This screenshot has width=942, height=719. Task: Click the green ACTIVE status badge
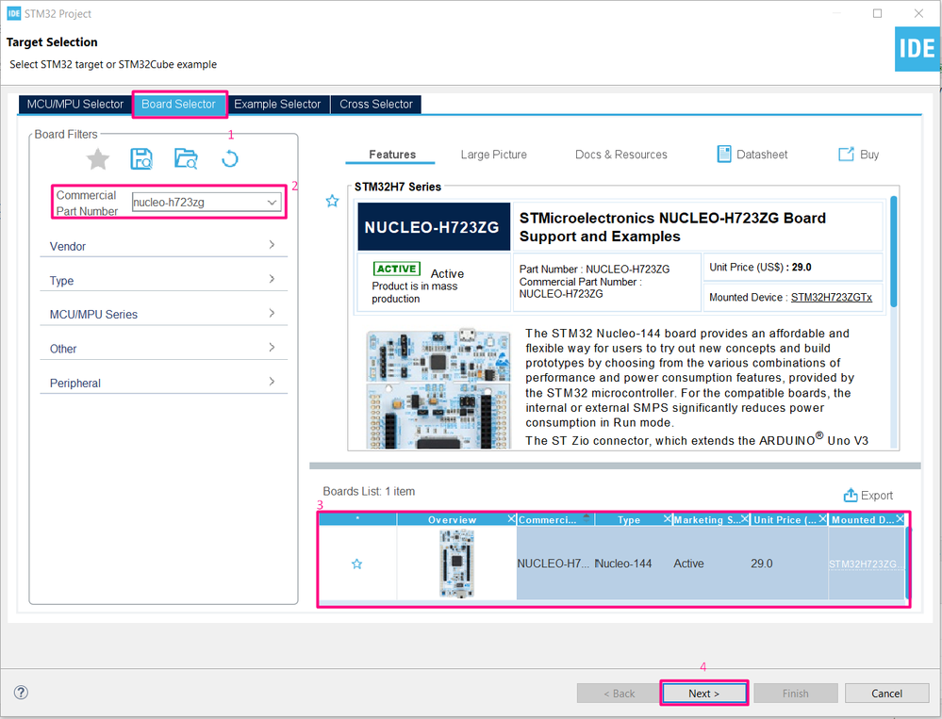pos(396,269)
